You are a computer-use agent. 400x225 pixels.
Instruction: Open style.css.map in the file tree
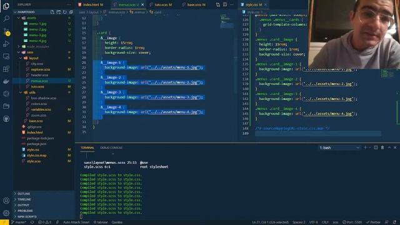36,156
